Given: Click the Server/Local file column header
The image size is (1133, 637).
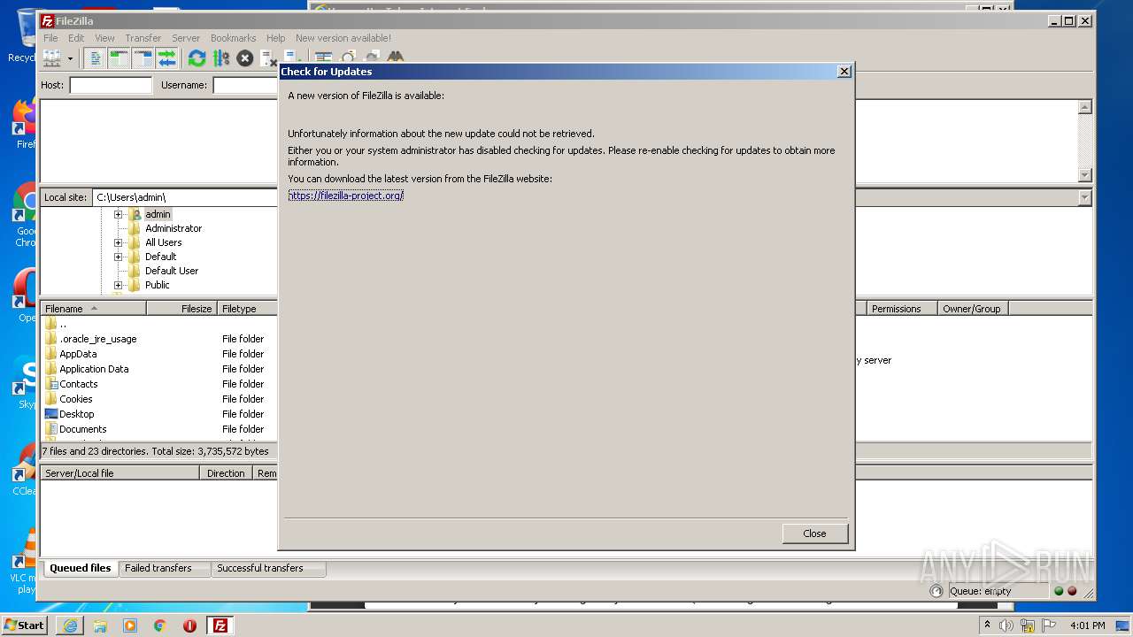Looking at the screenshot, I should click(119, 473).
